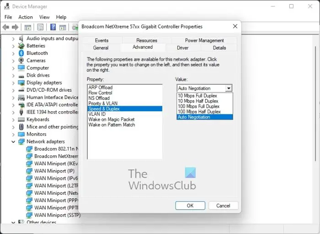Click the Computer monitor icon in tree
The width and height of the screenshot is (320, 234).
click(x=21, y=68)
